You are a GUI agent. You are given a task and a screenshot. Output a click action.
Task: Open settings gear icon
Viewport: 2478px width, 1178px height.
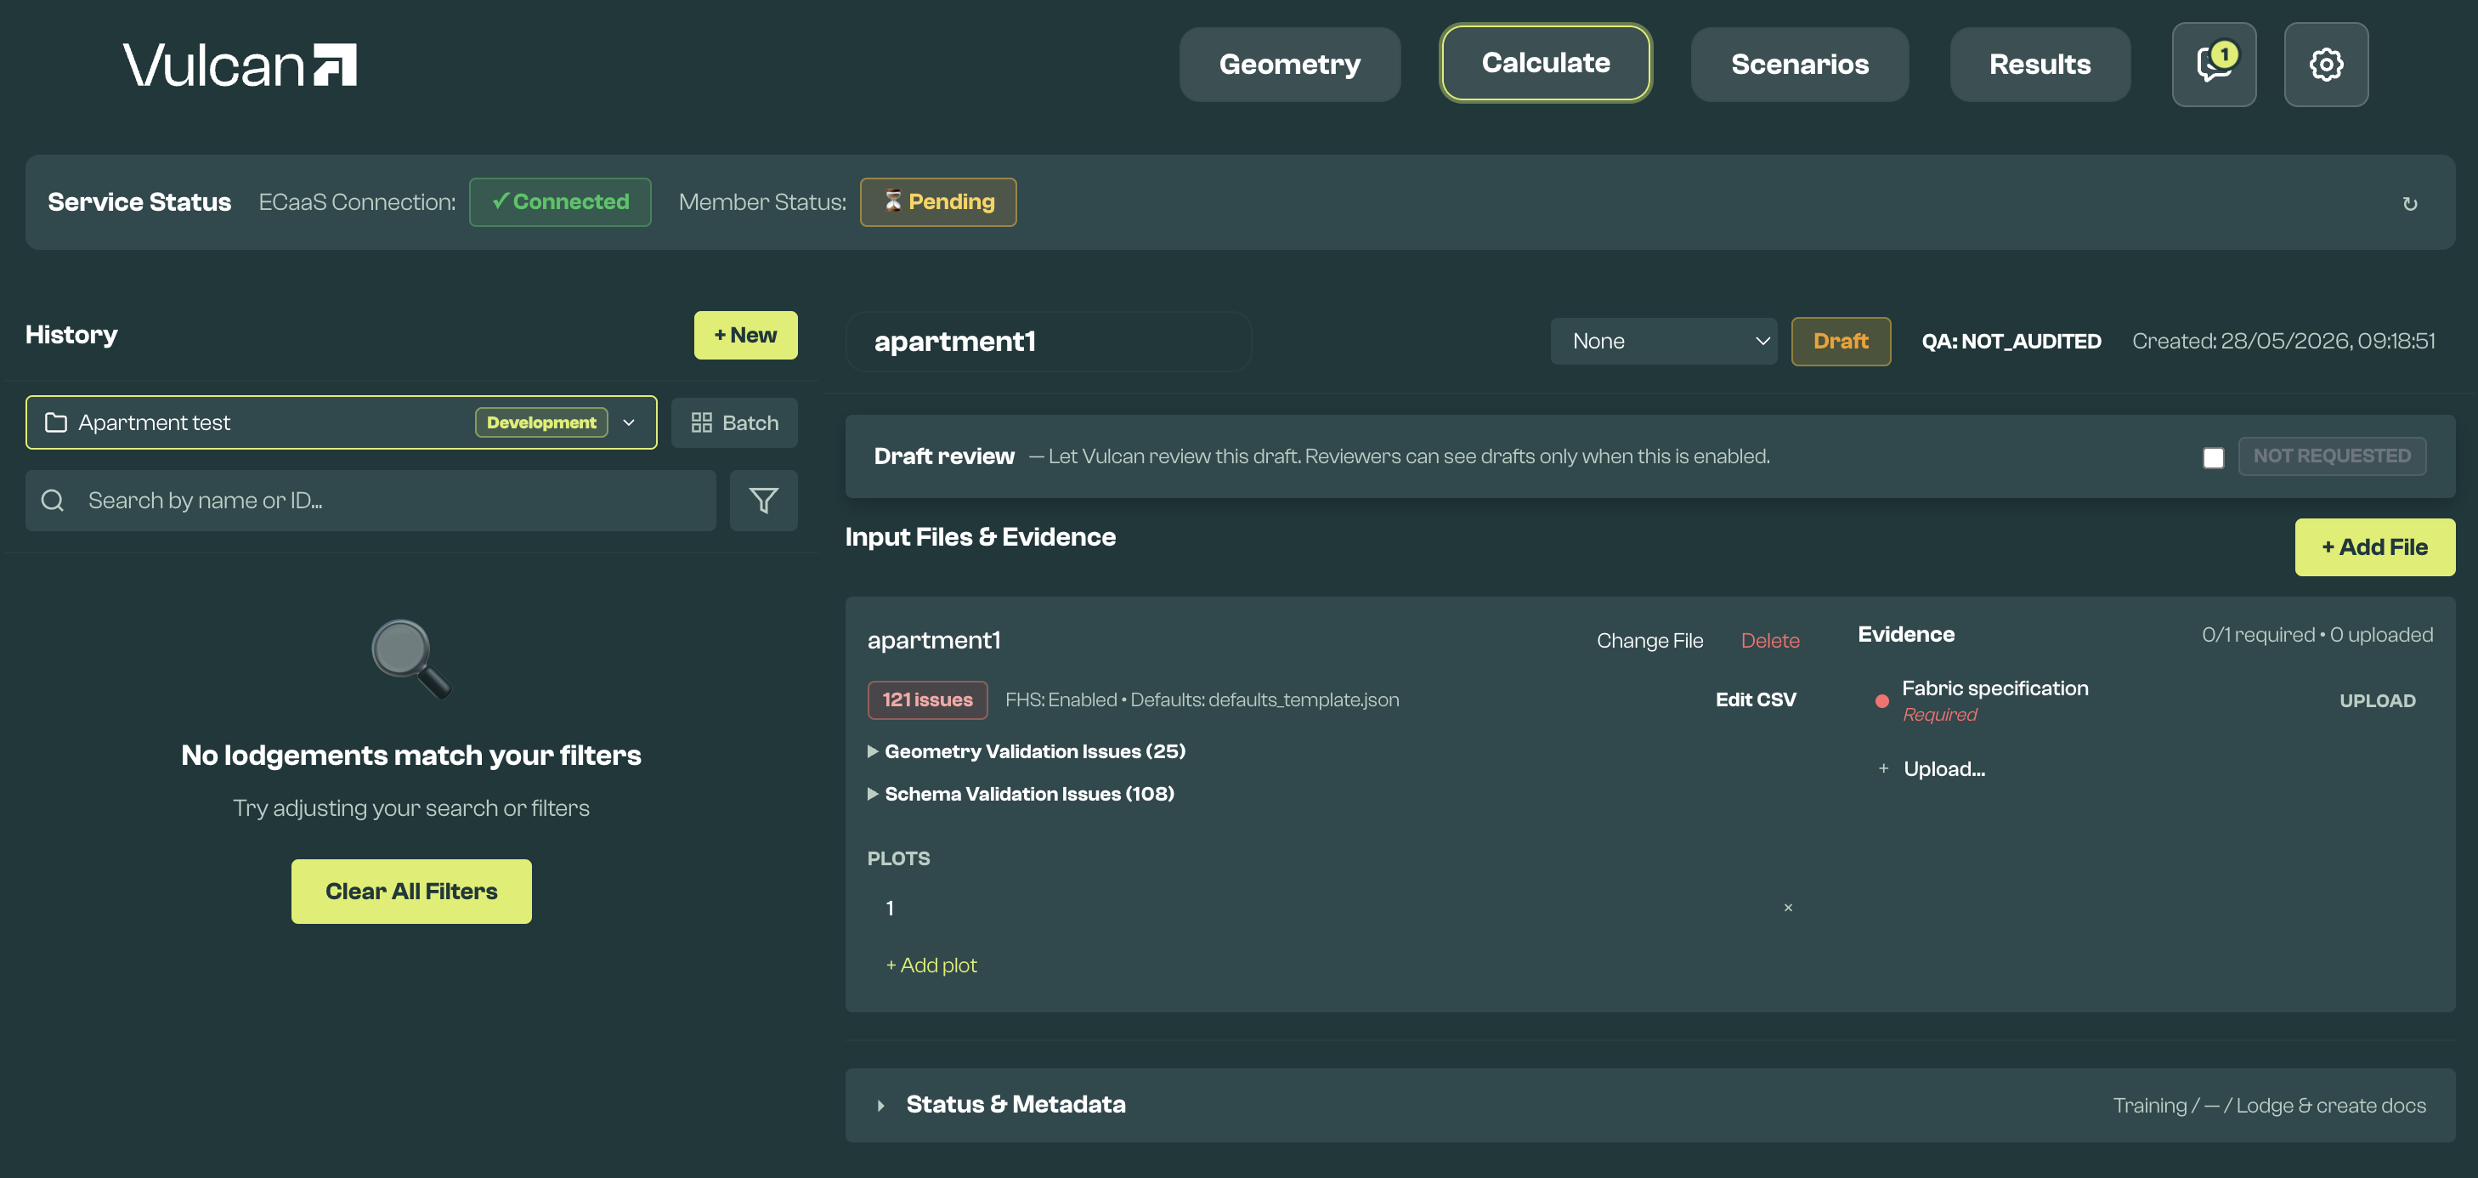pyautogui.click(x=2326, y=65)
